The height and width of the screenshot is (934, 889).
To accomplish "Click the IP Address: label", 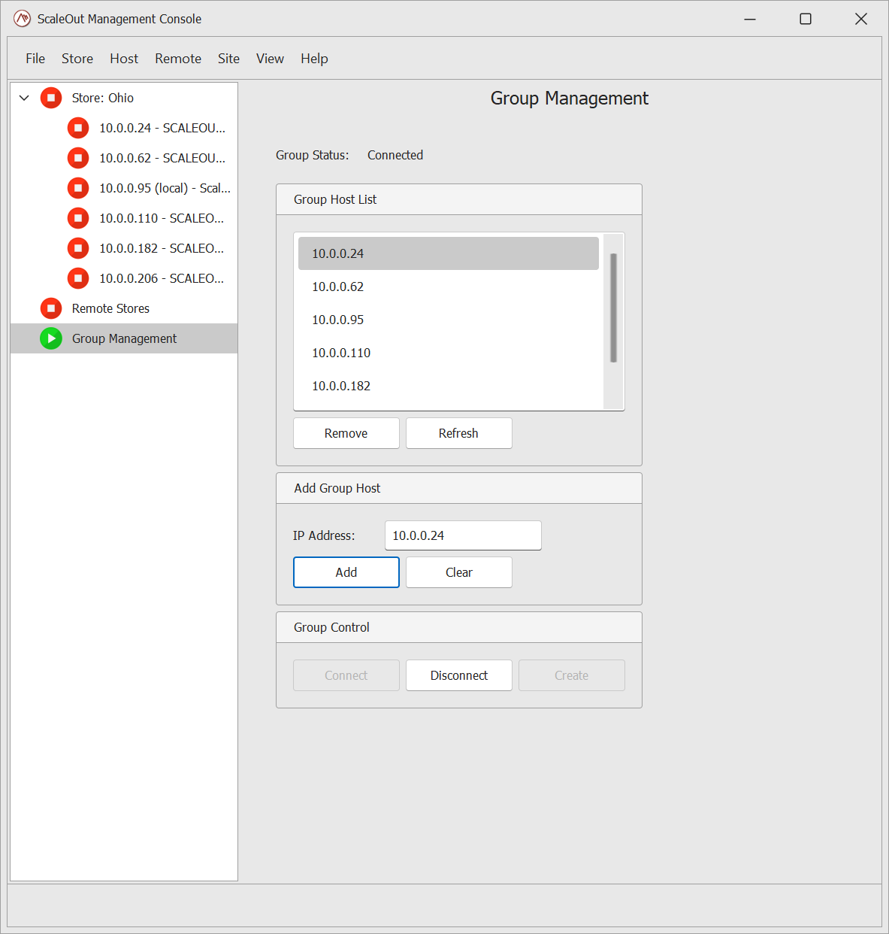I will tap(324, 535).
